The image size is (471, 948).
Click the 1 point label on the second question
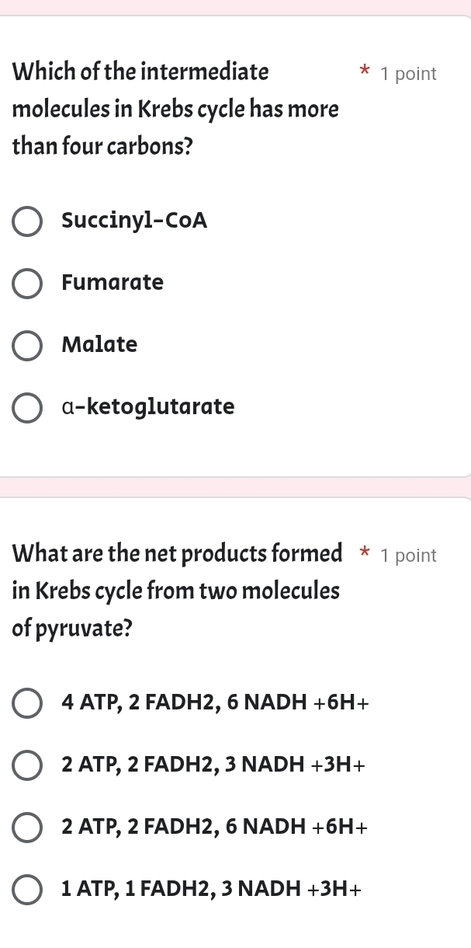[x=408, y=556]
